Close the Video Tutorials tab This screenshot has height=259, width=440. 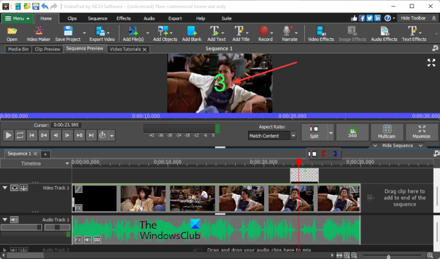[x=145, y=50]
